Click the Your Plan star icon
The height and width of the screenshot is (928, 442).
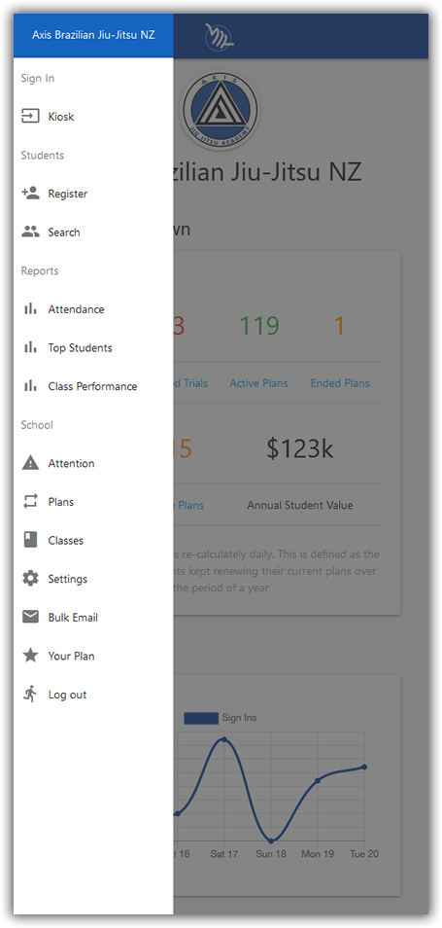[30, 656]
